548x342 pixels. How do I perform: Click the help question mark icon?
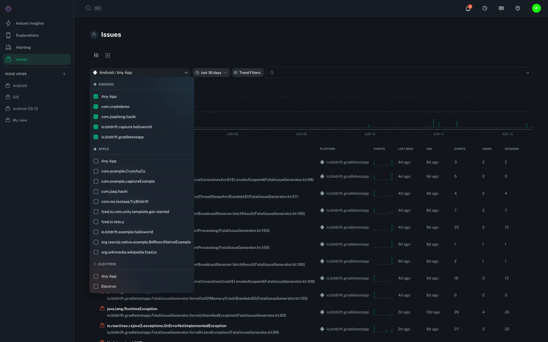(518, 8)
